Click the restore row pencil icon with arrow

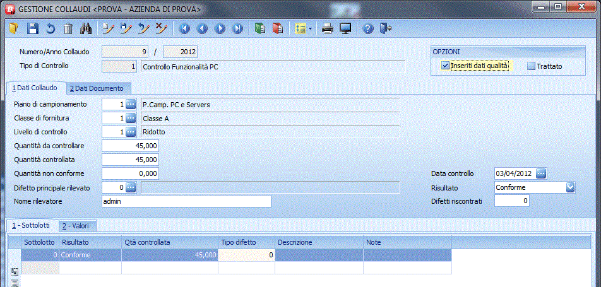(x=144, y=29)
